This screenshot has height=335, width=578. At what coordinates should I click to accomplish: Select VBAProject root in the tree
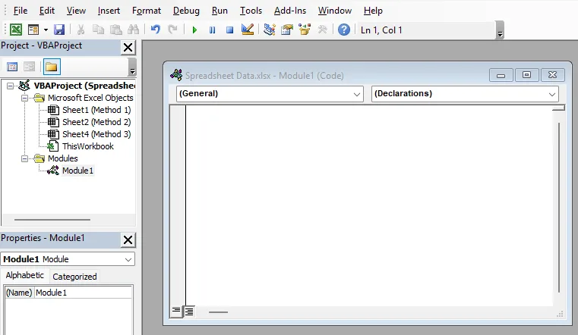coord(84,86)
